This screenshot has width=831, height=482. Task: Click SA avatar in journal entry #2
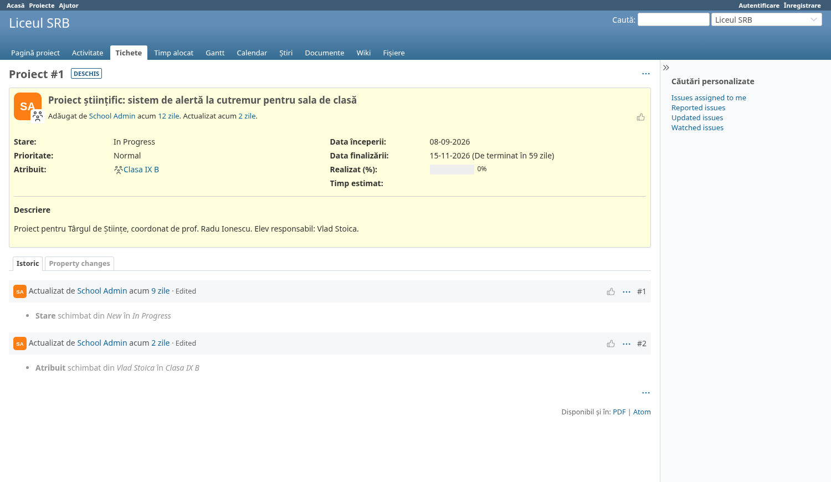pos(20,343)
